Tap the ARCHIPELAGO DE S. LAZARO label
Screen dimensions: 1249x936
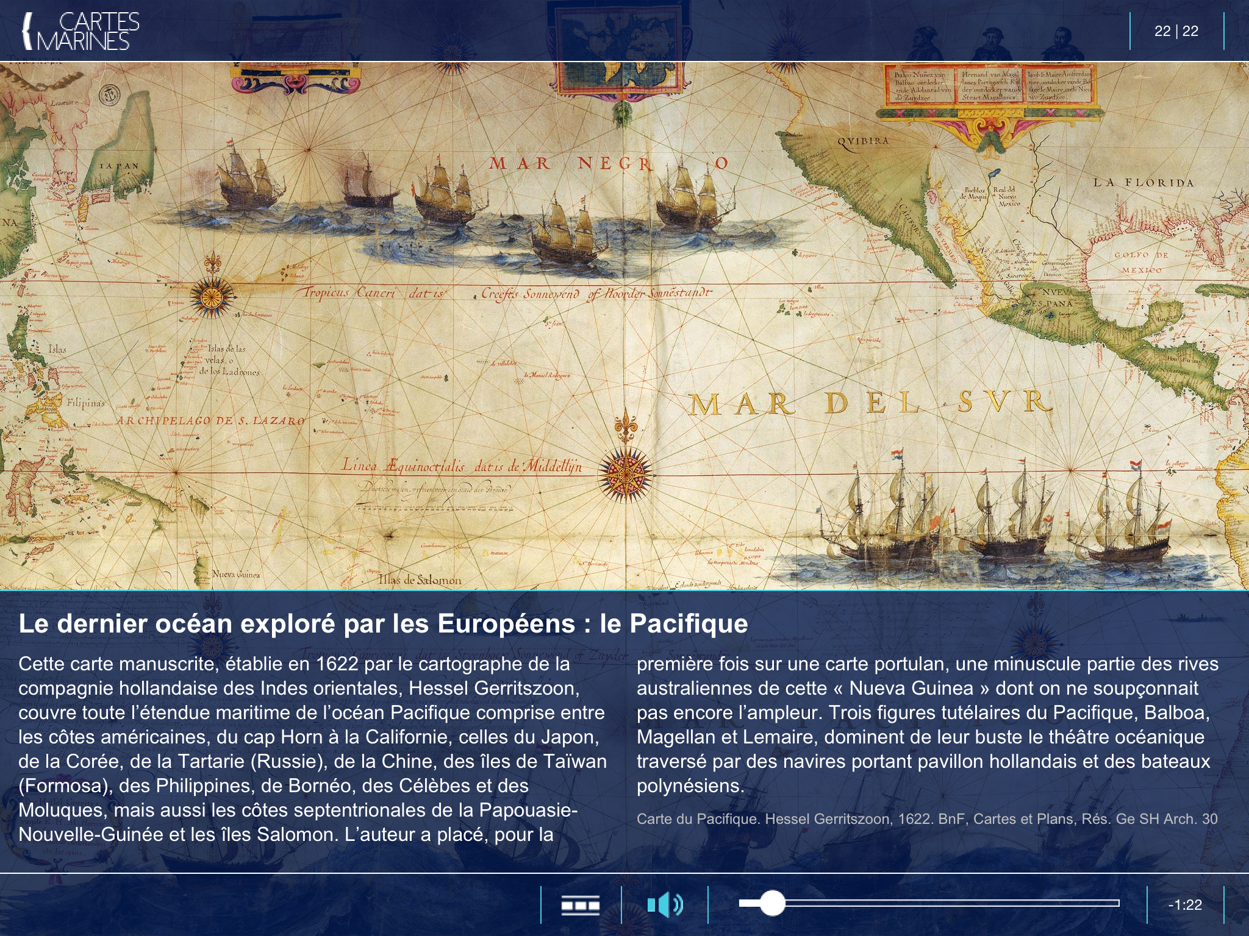click(210, 421)
